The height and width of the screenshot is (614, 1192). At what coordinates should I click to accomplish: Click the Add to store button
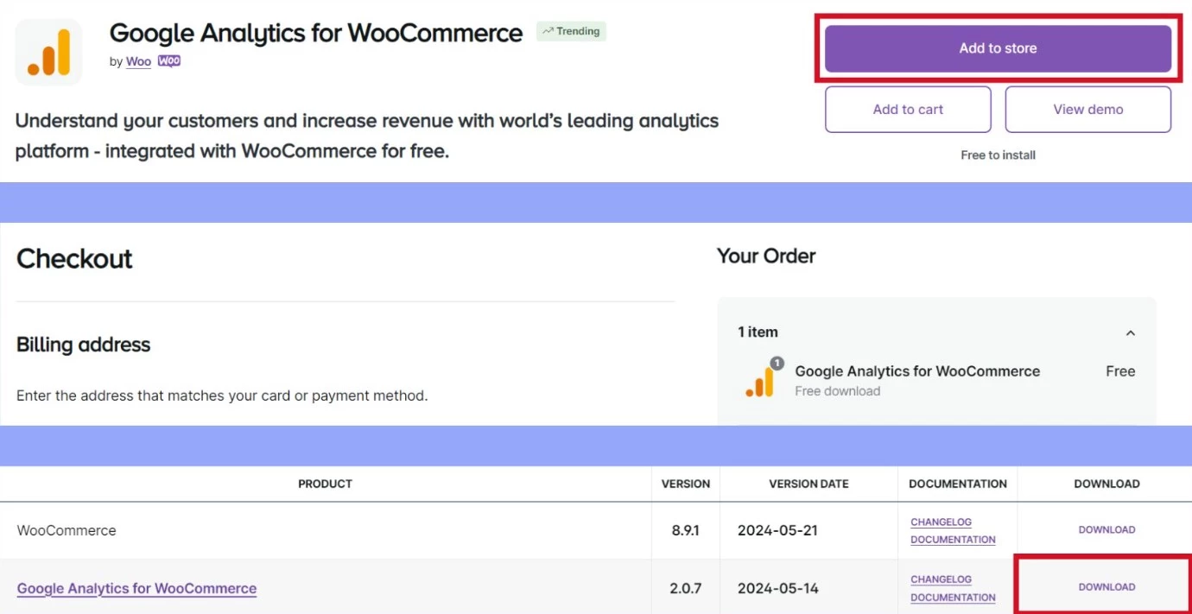click(998, 48)
